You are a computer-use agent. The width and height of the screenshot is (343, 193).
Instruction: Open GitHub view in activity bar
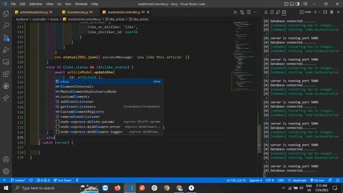pos(6,86)
